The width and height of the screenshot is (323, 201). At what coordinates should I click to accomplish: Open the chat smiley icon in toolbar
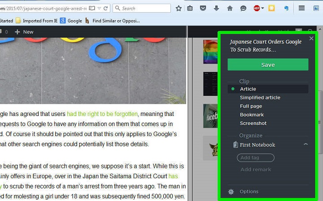243,9
